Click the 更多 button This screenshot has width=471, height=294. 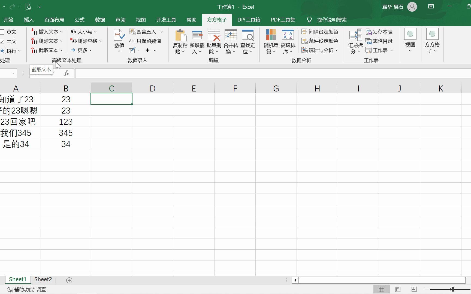[x=81, y=50]
